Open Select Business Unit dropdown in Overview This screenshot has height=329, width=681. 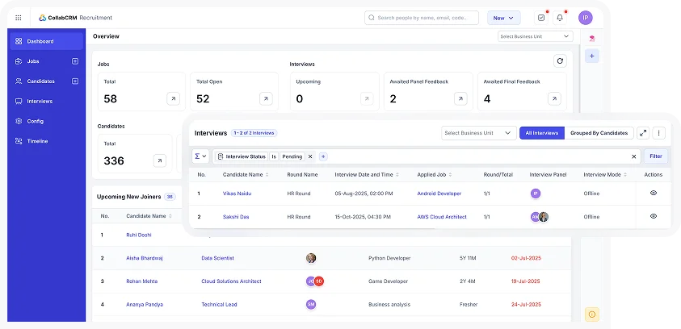pyautogui.click(x=535, y=36)
